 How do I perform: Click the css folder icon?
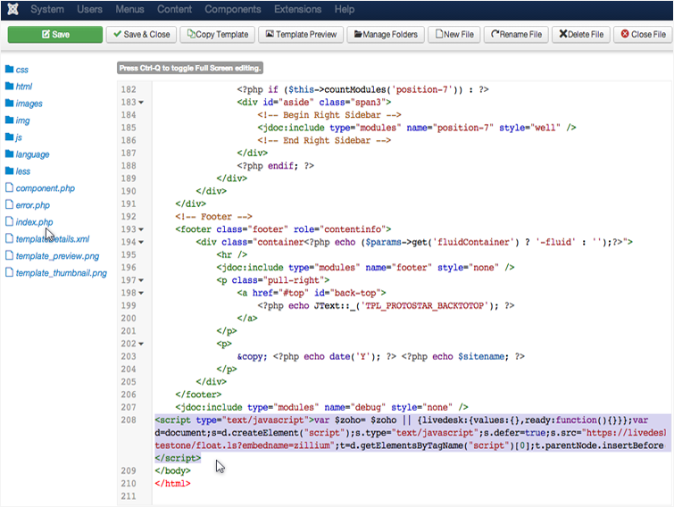pyautogui.click(x=9, y=70)
